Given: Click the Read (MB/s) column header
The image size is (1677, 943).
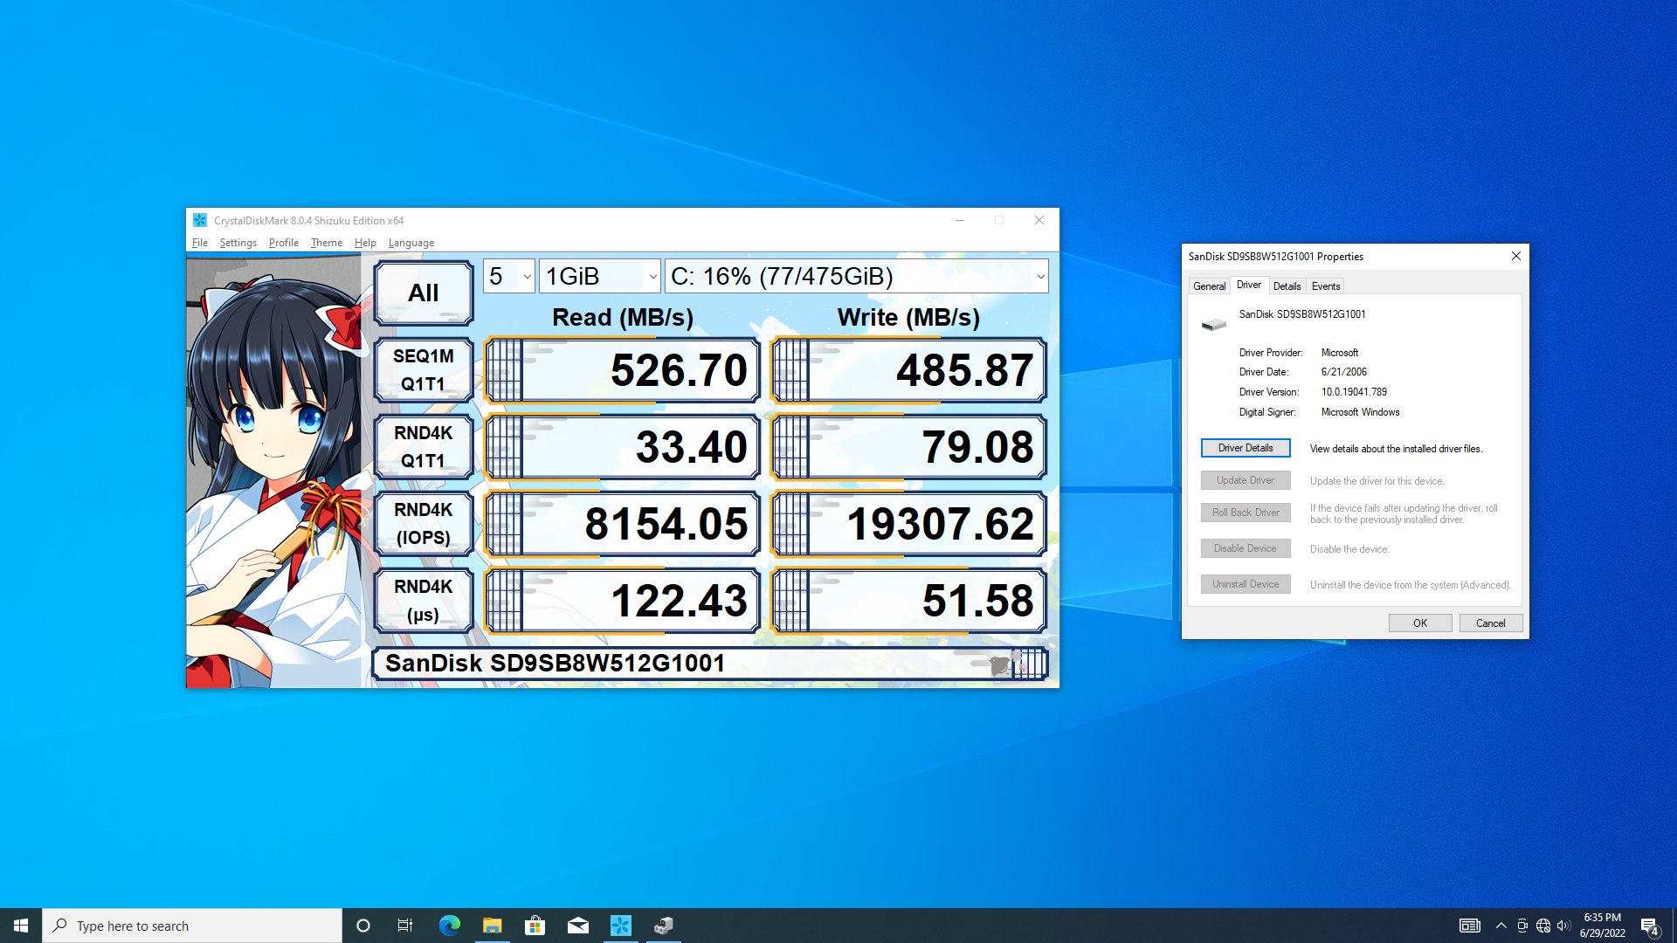Looking at the screenshot, I should point(623,317).
